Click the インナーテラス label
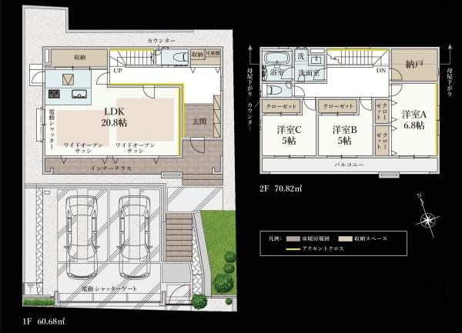 click(x=111, y=168)
